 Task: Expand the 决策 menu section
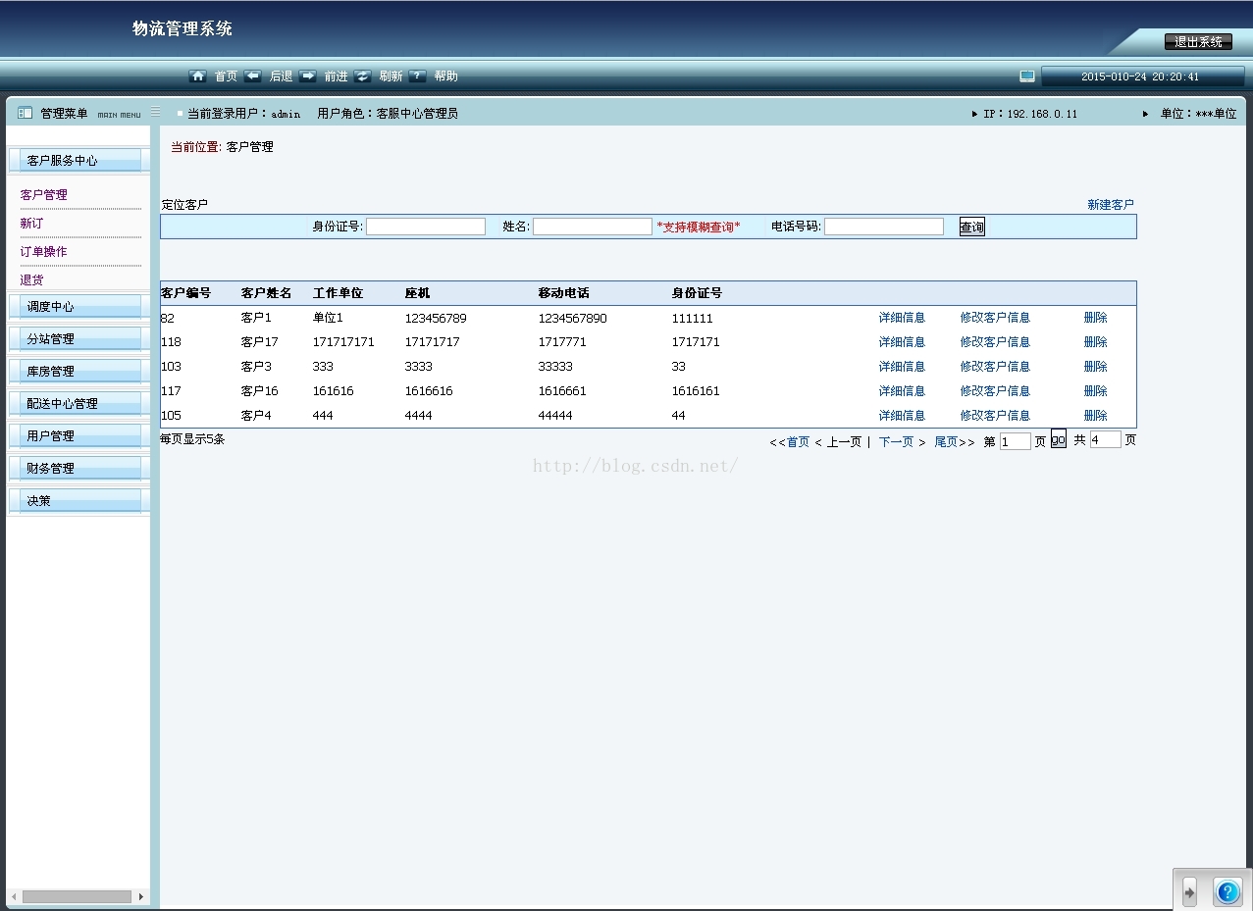coord(78,501)
